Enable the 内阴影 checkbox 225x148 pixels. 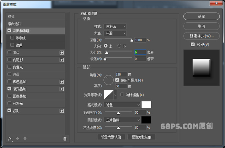[x=9, y=60]
